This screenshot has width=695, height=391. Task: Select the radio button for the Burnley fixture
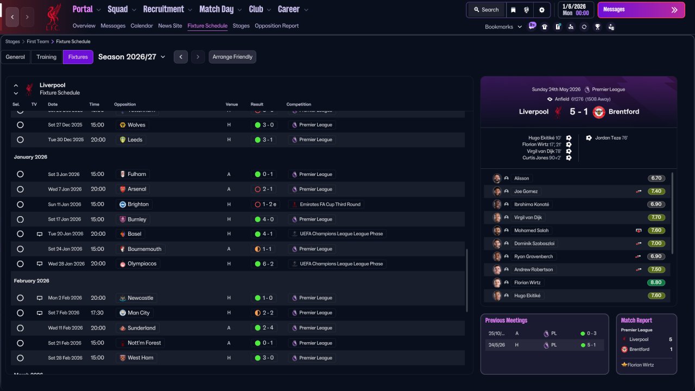pyautogui.click(x=20, y=219)
